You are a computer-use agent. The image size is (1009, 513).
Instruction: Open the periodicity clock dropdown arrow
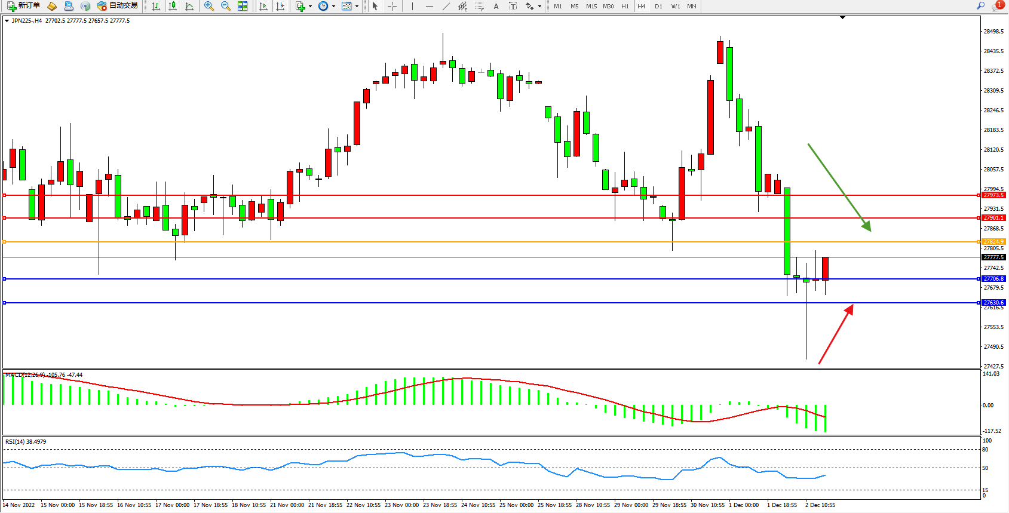click(333, 6)
